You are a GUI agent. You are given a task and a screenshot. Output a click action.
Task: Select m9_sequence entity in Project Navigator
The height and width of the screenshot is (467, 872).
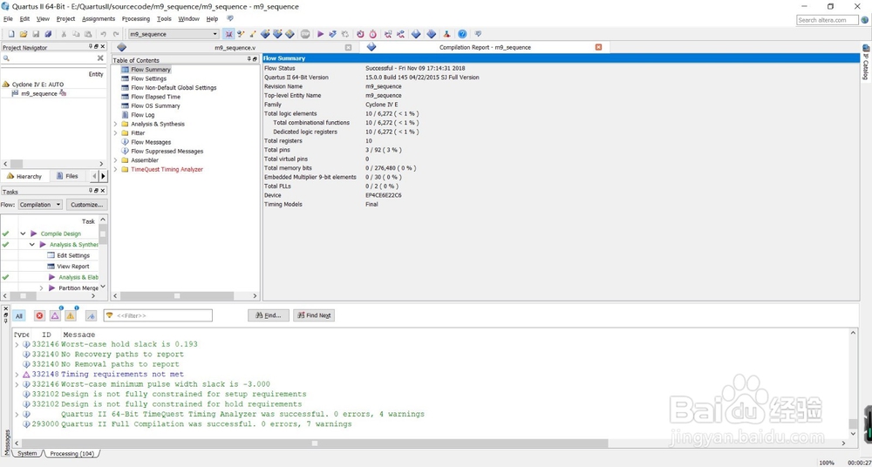coord(39,93)
